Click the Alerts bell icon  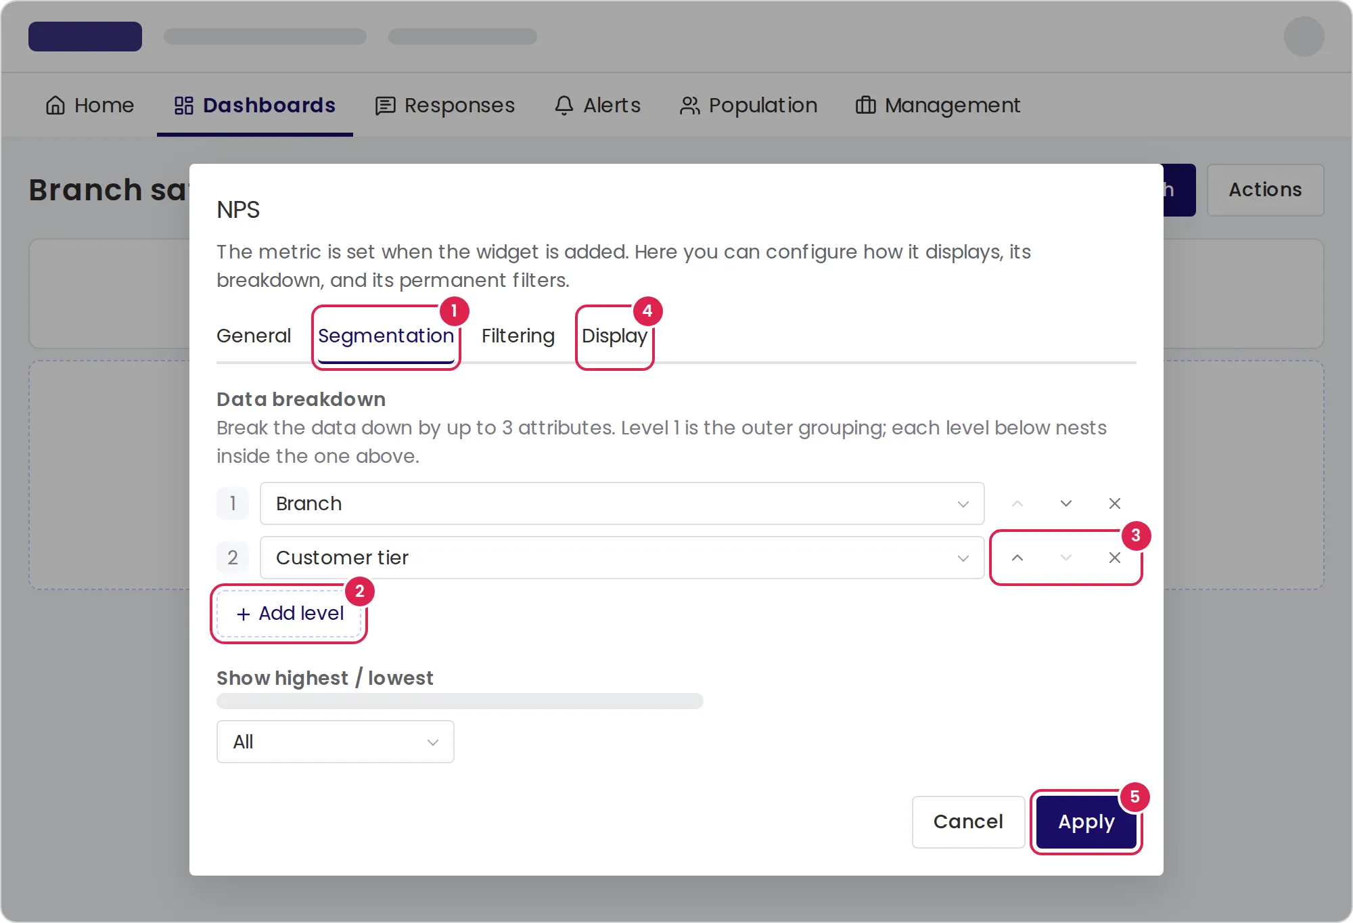(x=564, y=106)
